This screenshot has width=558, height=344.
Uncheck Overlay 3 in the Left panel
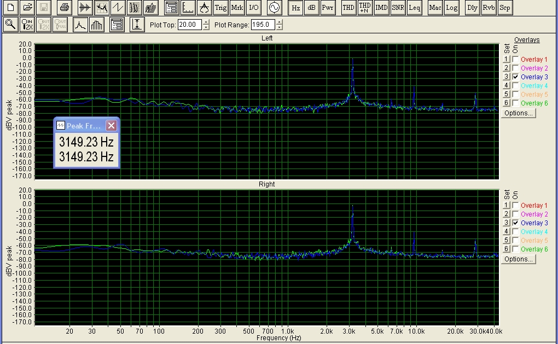[x=515, y=77]
